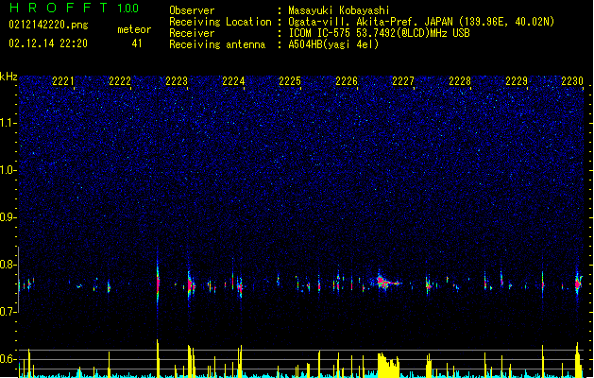Screen dimensions: 594x378
Task: Click the 2228 time marker
Action: pos(460,81)
